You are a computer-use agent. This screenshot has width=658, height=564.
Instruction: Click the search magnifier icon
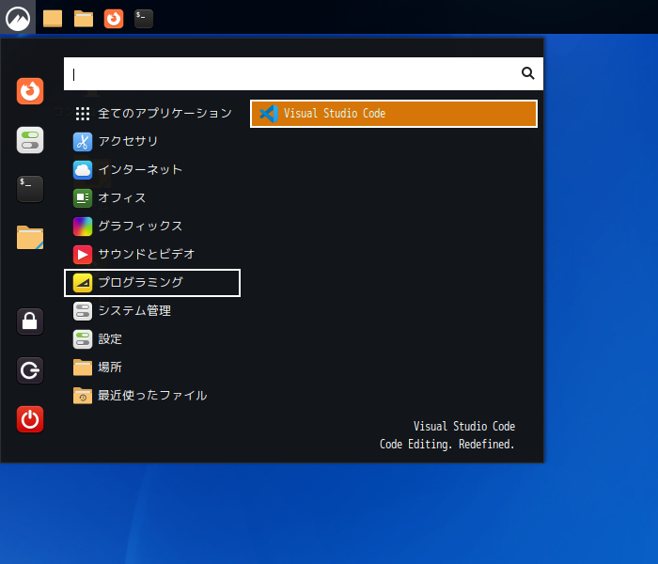click(527, 73)
